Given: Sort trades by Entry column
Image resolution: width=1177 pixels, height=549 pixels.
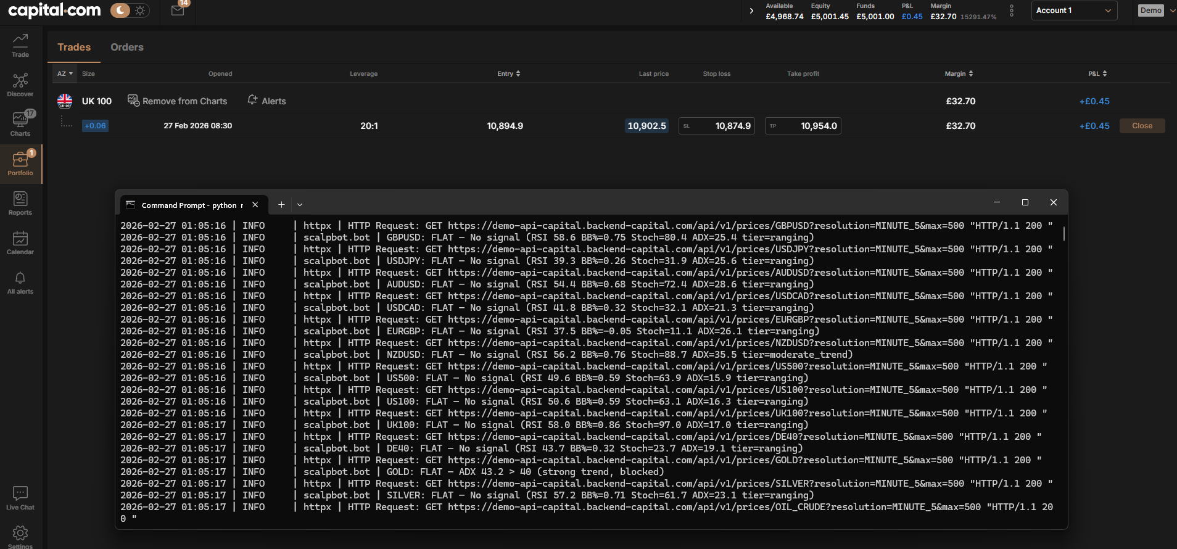Looking at the screenshot, I should pos(509,73).
